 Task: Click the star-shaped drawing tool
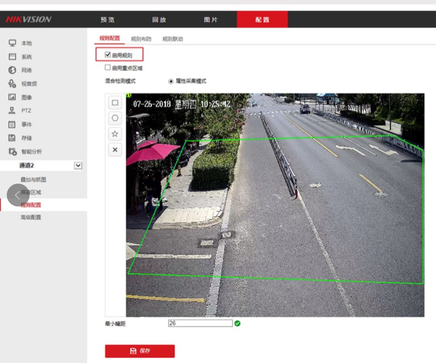pos(114,134)
